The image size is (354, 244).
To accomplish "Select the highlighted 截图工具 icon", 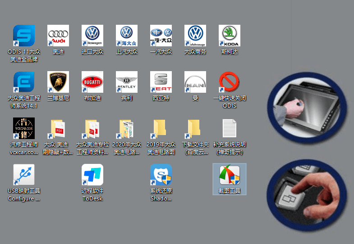I will pos(230,176).
